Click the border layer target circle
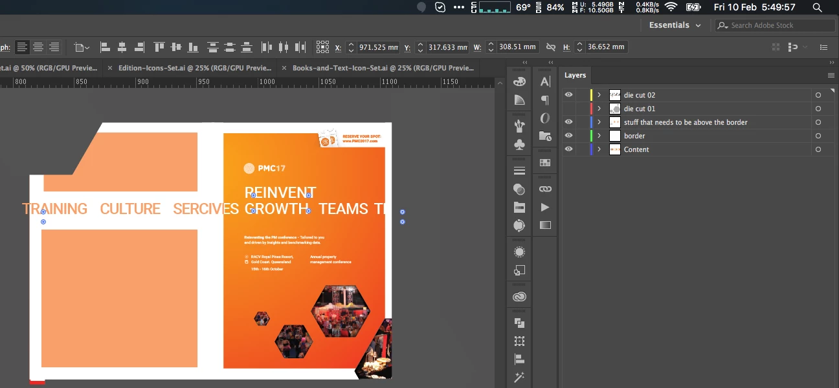 [x=818, y=136]
